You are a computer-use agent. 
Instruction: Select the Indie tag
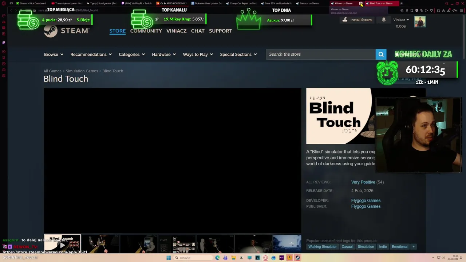[x=383, y=247]
